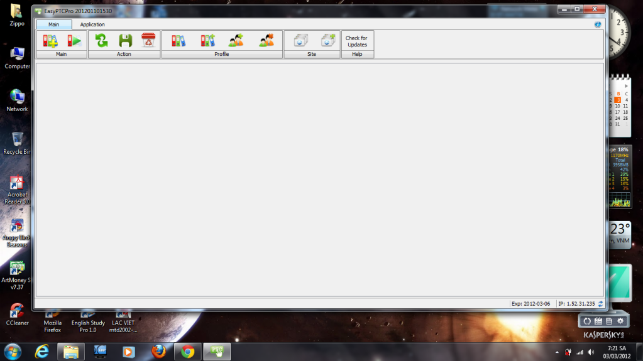Click the users-with-green-plus Profile icon
The height and width of the screenshot is (361, 643).
(x=236, y=41)
